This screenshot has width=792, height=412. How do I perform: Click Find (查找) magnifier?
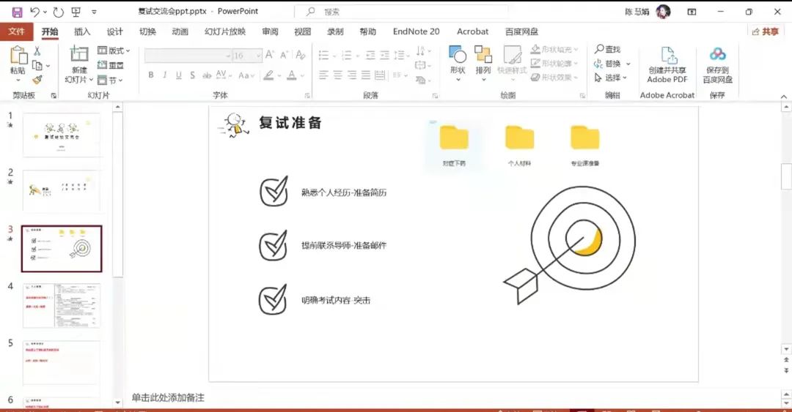tap(608, 49)
